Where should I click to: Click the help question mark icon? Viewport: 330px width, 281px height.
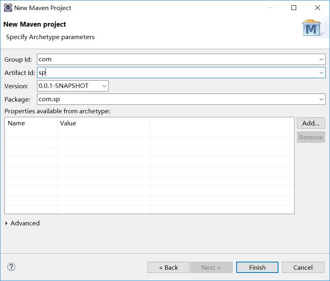pyautogui.click(x=11, y=267)
